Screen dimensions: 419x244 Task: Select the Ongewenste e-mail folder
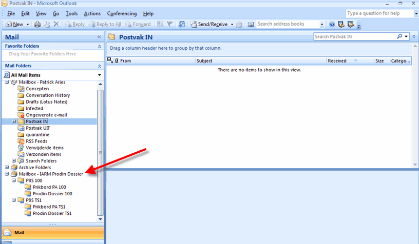pos(46,115)
